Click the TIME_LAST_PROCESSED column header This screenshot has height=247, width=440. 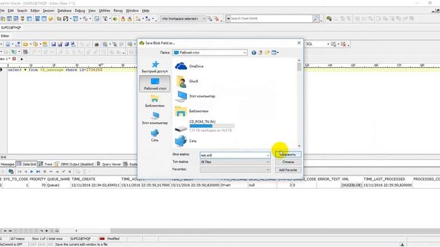click(x=384, y=179)
